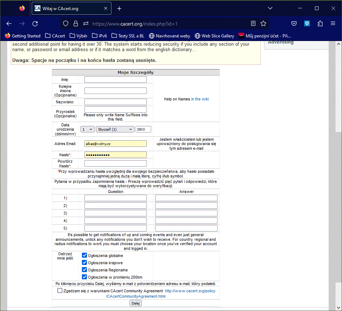Bookmark this page with the star icon
This screenshot has height=311, width=342.
263,24
